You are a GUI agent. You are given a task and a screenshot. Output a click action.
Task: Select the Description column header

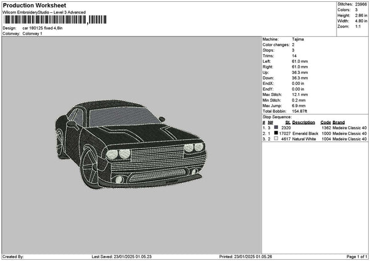pos(303,122)
